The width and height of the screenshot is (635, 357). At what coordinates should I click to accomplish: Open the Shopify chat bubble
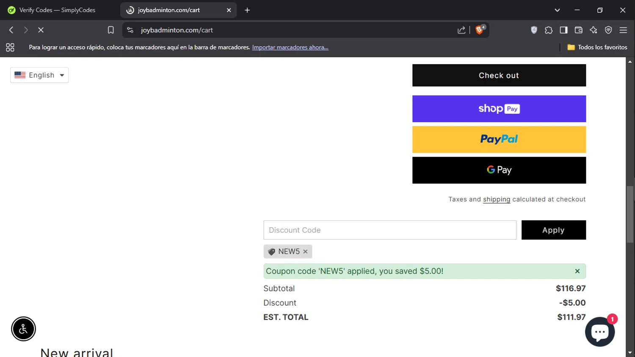tap(600, 332)
